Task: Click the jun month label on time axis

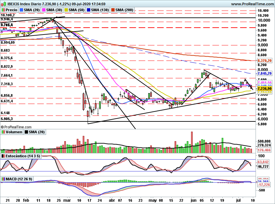Action: click(193, 200)
